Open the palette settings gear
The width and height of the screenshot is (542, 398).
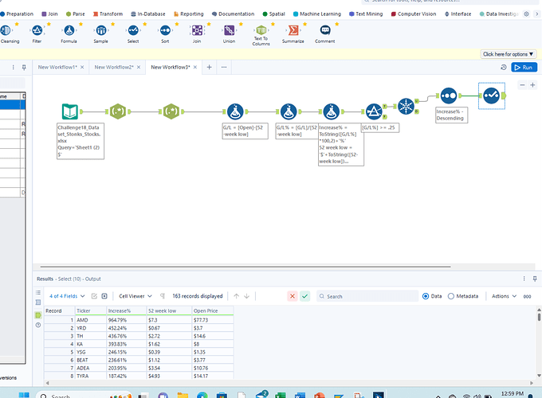(526, 14)
